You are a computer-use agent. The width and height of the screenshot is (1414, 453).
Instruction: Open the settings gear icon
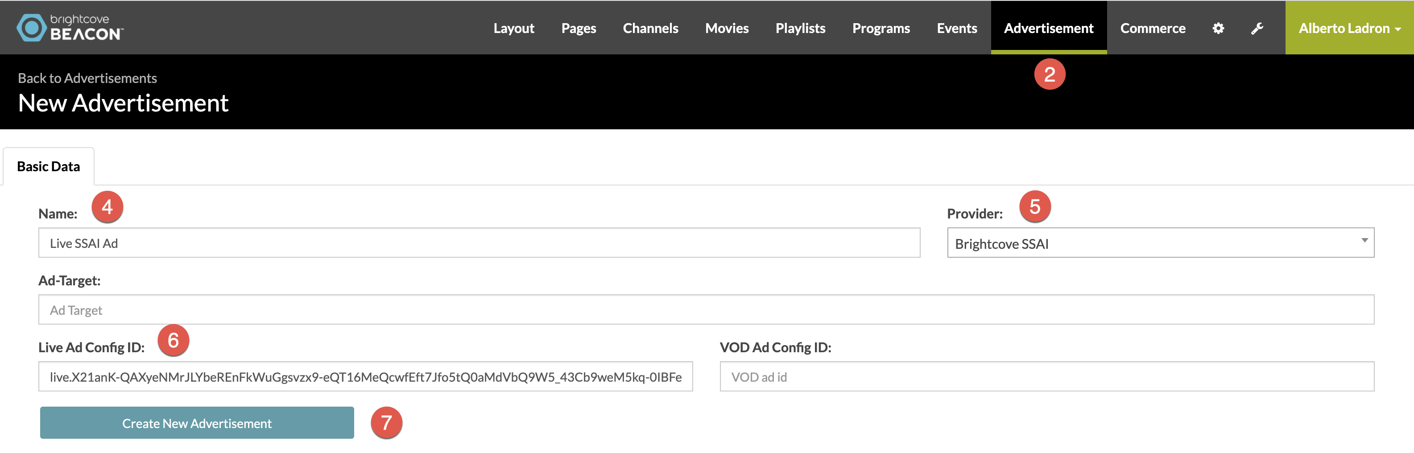(1218, 28)
